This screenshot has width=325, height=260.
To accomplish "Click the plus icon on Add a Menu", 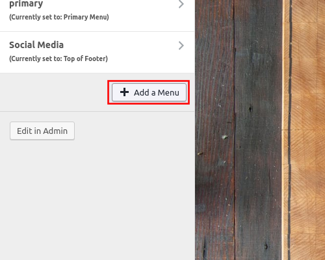I will coord(124,92).
